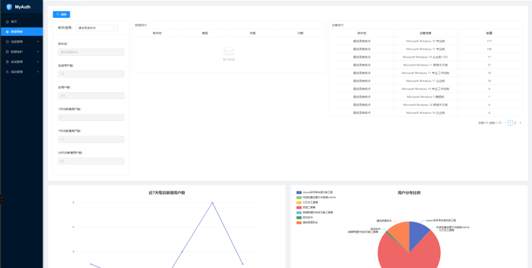Click the 'Microsoft Windows 10 企业版' cell
The width and height of the screenshot is (532, 268).
[426, 112]
